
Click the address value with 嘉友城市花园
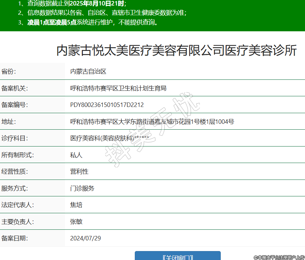click(152, 122)
